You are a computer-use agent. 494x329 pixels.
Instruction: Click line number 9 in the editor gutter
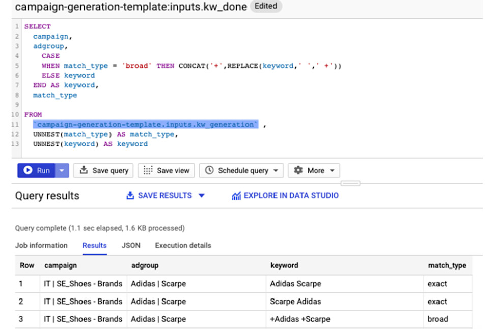17,105
